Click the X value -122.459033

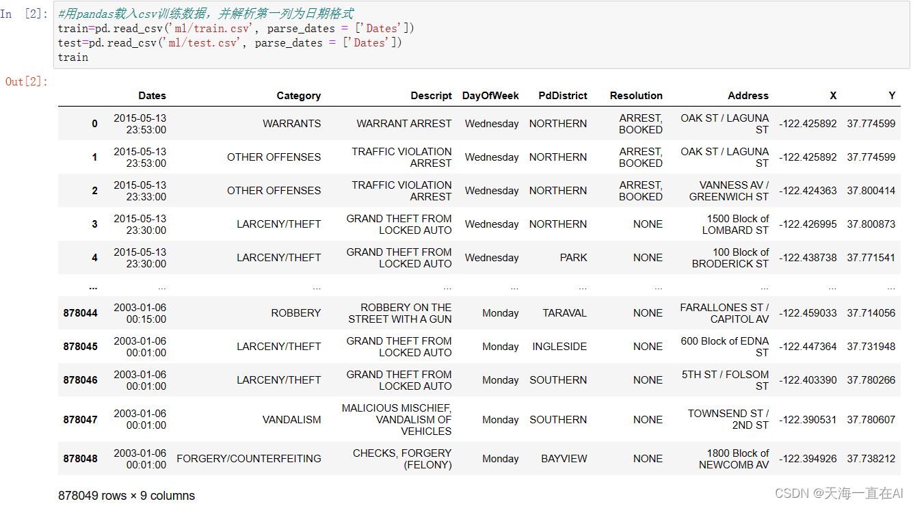click(808, 313)
